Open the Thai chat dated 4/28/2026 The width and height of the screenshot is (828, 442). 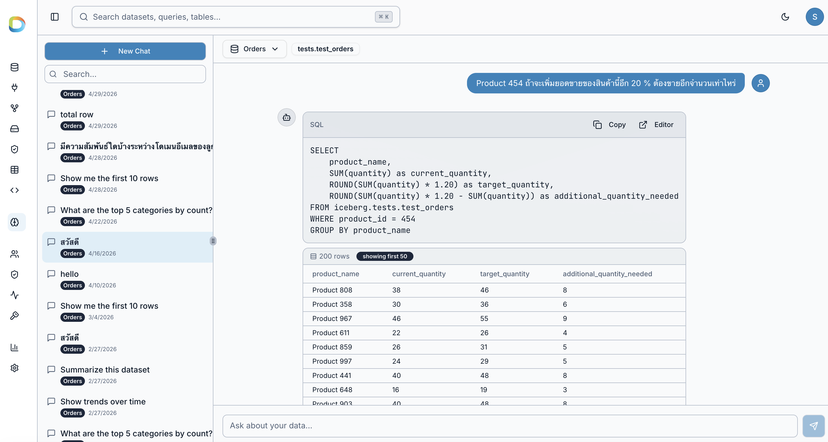[128, 152]
